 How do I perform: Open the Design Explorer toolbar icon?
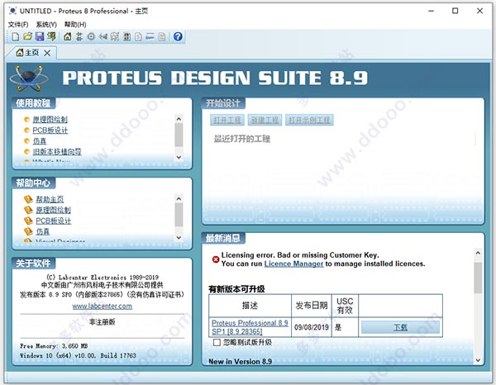coord(126,36)
